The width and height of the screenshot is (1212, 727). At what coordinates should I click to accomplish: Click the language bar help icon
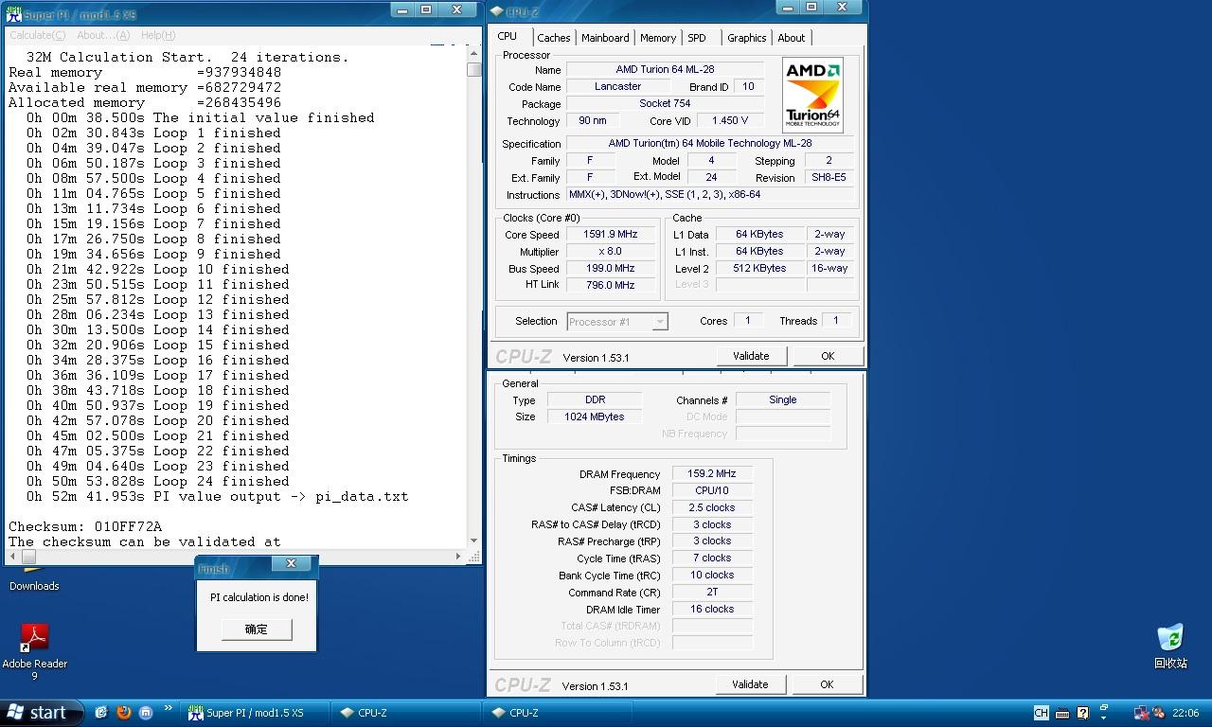tap(1083, 713)
